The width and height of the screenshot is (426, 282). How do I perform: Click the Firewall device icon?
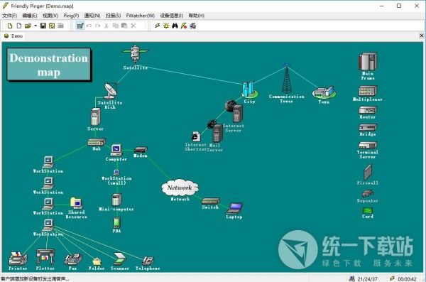click(x=368, y=172)
